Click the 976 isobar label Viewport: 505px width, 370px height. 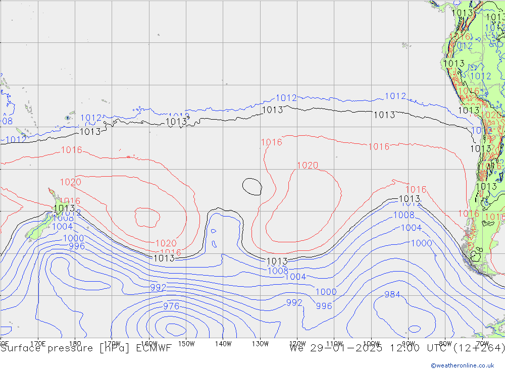point(171,306)
